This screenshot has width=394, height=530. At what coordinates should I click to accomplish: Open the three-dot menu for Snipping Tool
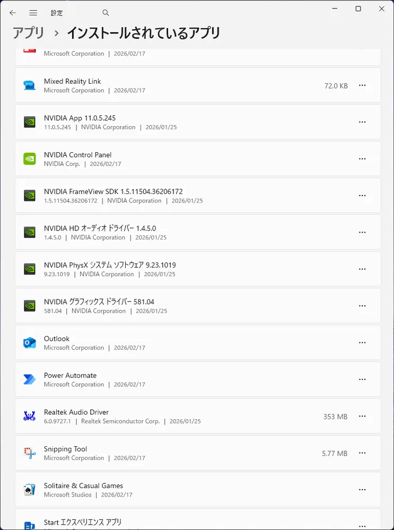point(362,453)
